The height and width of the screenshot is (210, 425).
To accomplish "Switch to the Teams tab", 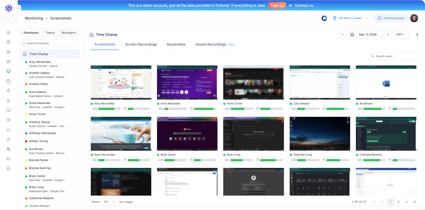I will pyautogui.click(x=50, y=33).
